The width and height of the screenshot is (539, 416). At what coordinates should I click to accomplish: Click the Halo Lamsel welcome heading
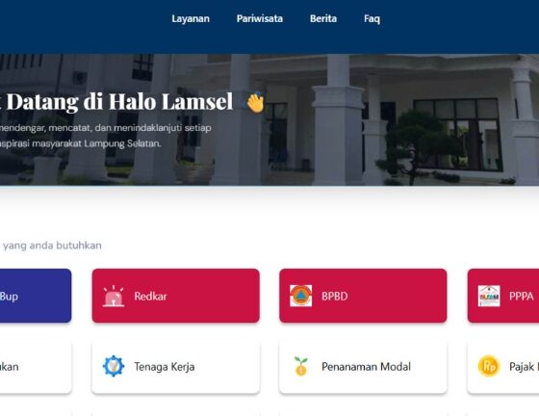point(116,102)
